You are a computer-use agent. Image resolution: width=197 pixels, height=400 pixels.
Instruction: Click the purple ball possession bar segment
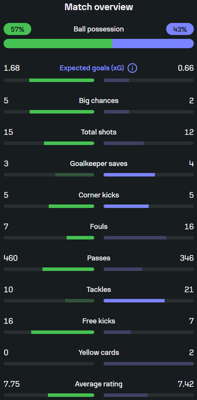click(x=153, y=44)
